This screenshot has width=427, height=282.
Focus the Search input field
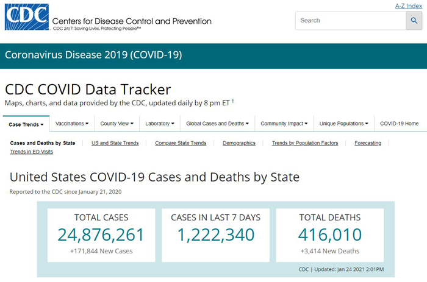(351, 20)
